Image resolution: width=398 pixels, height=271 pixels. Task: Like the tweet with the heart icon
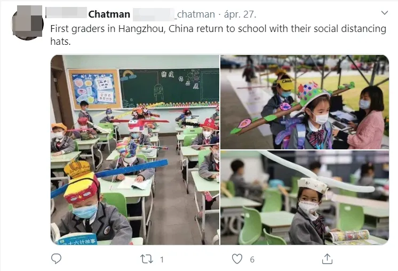tap(237, 259)
